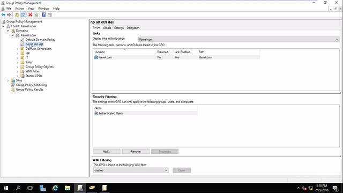The height and width of the screenshot is (193, 343).
Task: Collapse the Domains node
Action: pos(8,31)
